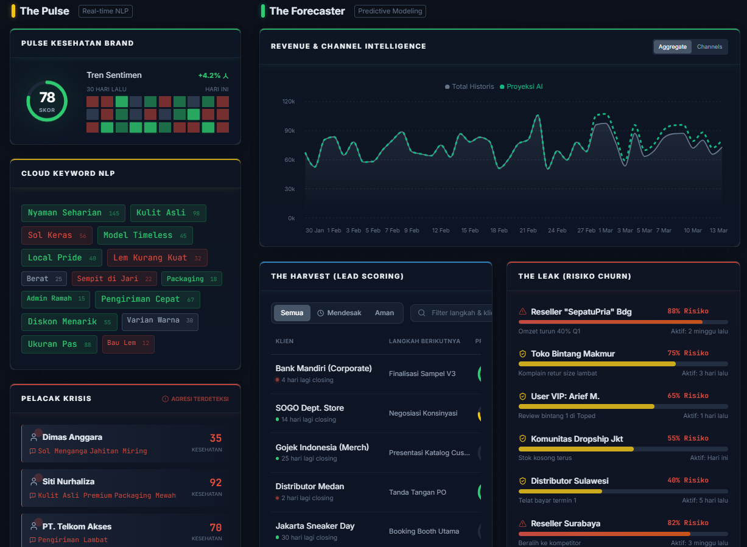Open the Bank Mandiri (Corporate) lead row
747x547 pixels.
click(x=323, y=374)
